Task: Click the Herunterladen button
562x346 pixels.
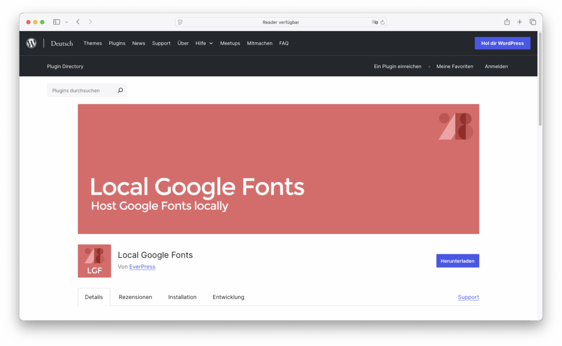Action: click(457, 261)
